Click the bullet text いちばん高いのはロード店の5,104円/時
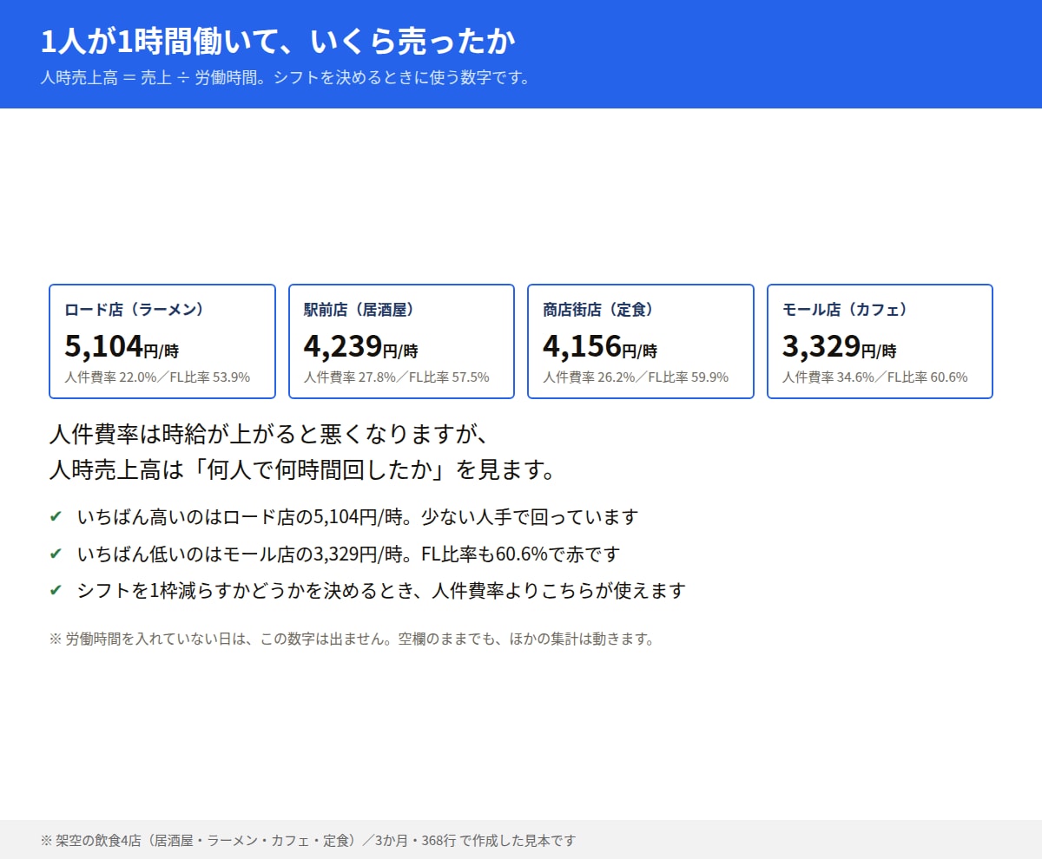Screen dimensions: 1042x859 358,517
